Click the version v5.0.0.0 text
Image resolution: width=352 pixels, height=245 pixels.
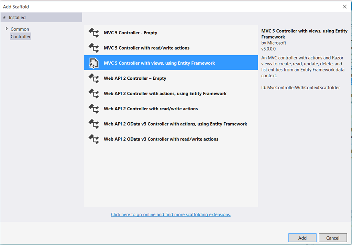268,49
